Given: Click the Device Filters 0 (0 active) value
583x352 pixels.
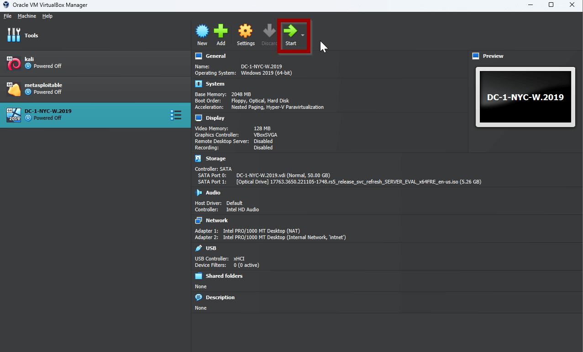Looking at the screenshot, I should coord(247,265).
